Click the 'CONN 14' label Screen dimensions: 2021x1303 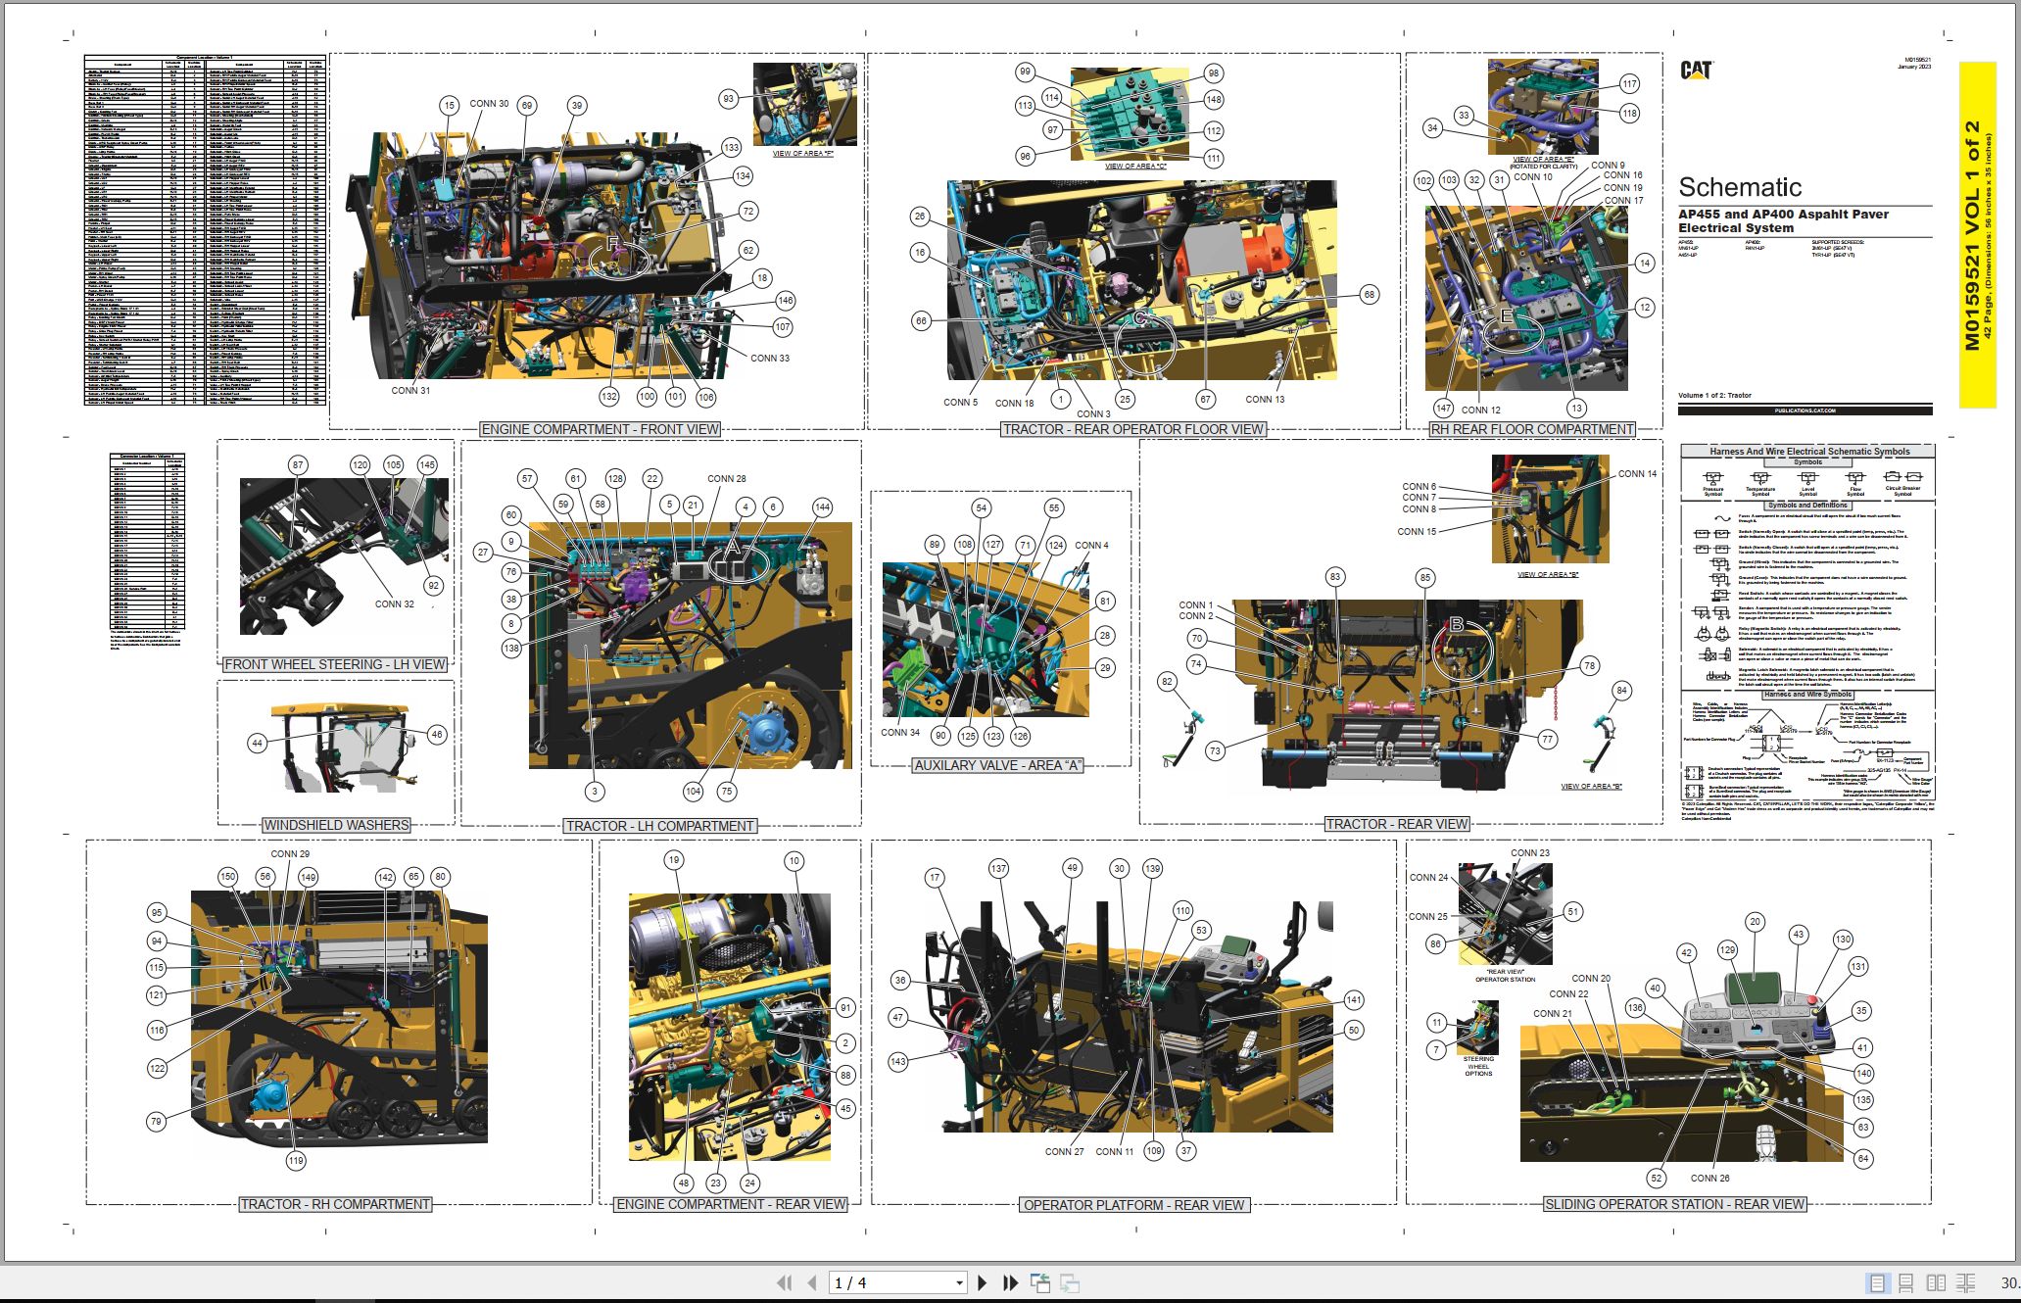(x=1637, y=473)
